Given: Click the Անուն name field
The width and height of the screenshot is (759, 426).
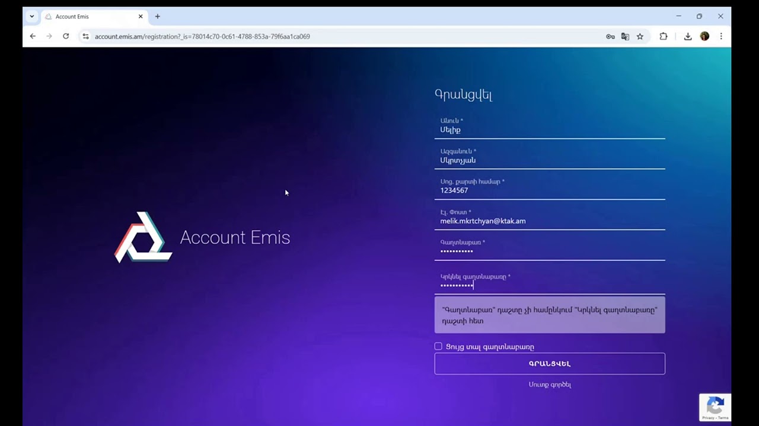Looking at the screenshot, I should [x=550, y=127].
